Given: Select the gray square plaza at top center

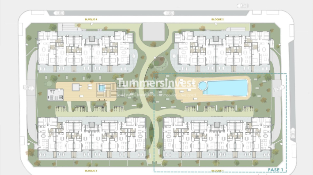Looking at the screenshot, I should pos(154,32).
